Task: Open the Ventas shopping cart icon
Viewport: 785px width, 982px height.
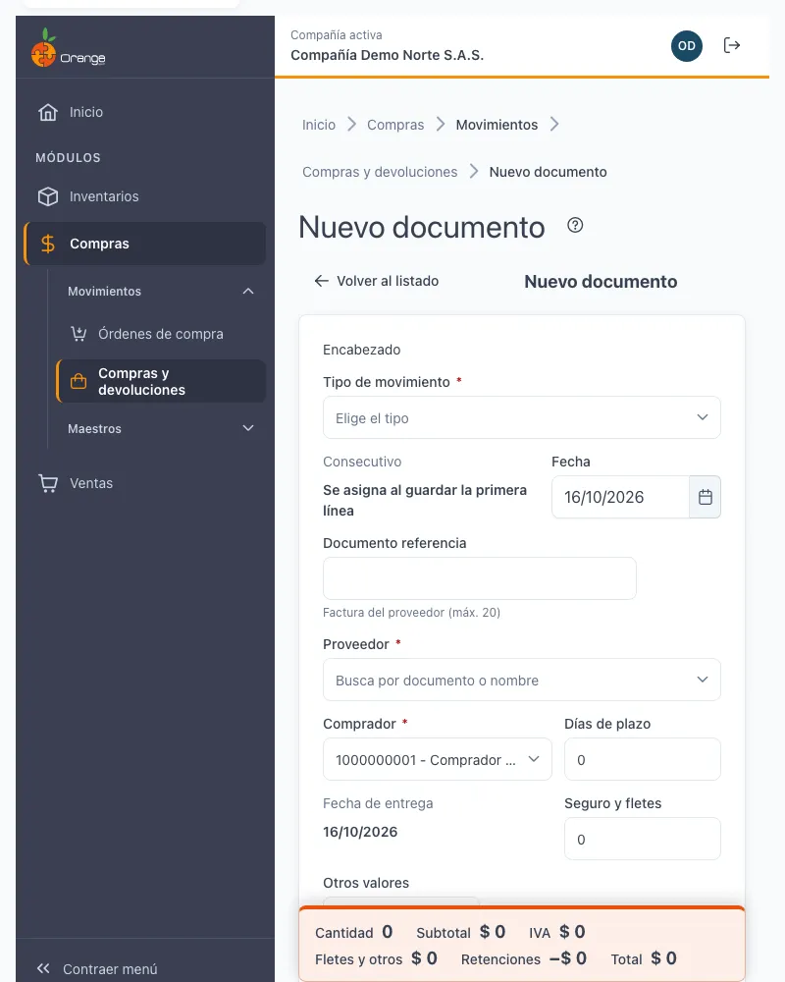Action: [47, 483]
